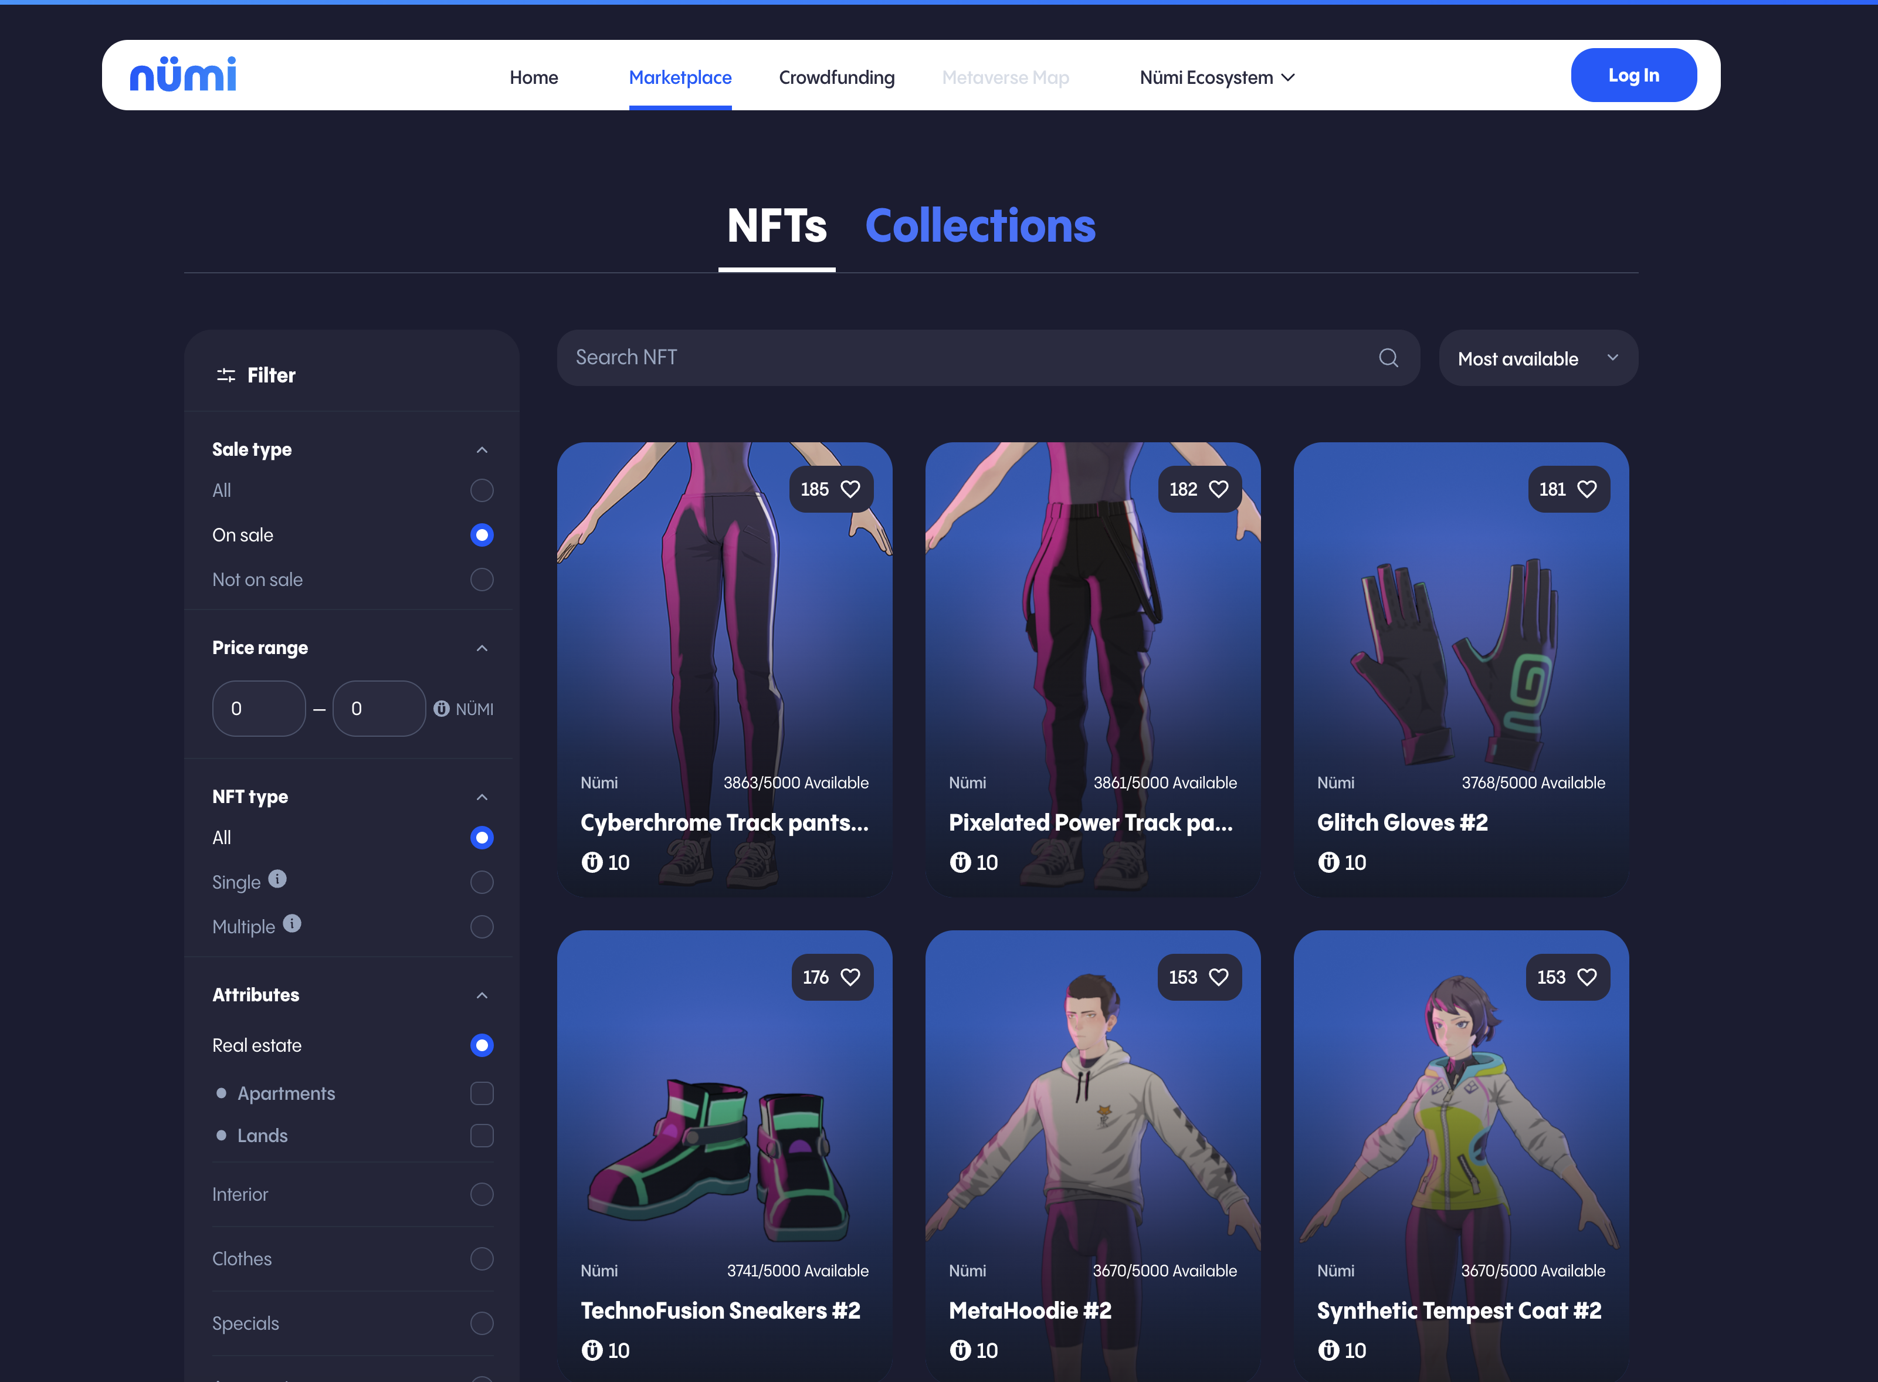1878x1382 pixels.
Task: Like the Pixelated Power Track pants heart
Action: [1218, 489]
